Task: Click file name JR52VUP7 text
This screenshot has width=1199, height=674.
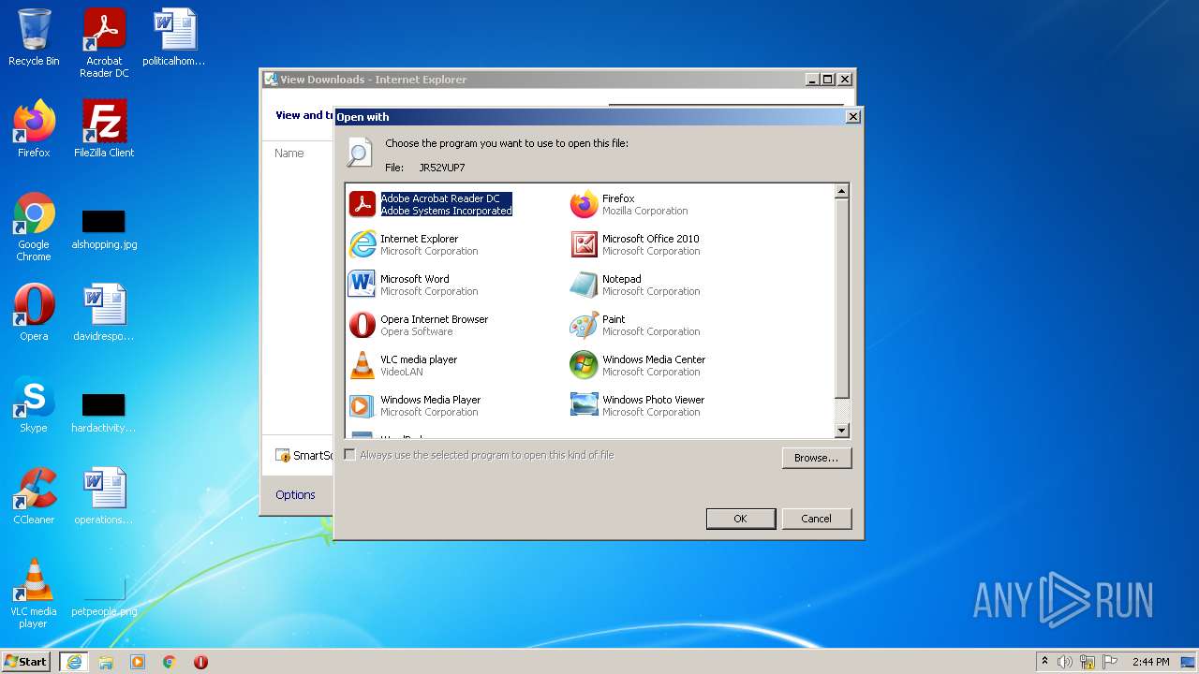Action: pyautogui.click(x=442, y=168)
